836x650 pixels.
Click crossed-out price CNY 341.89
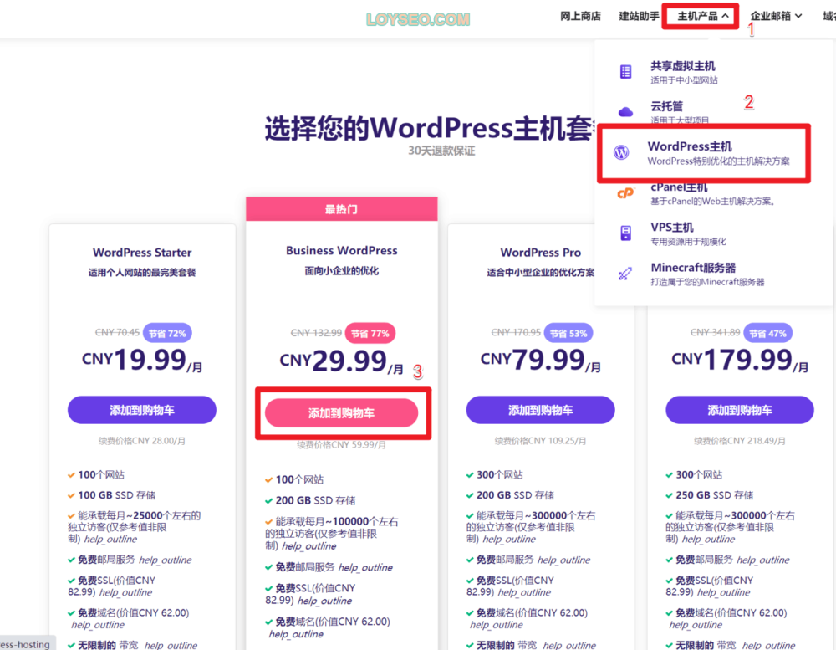click(x=715, y=332)
